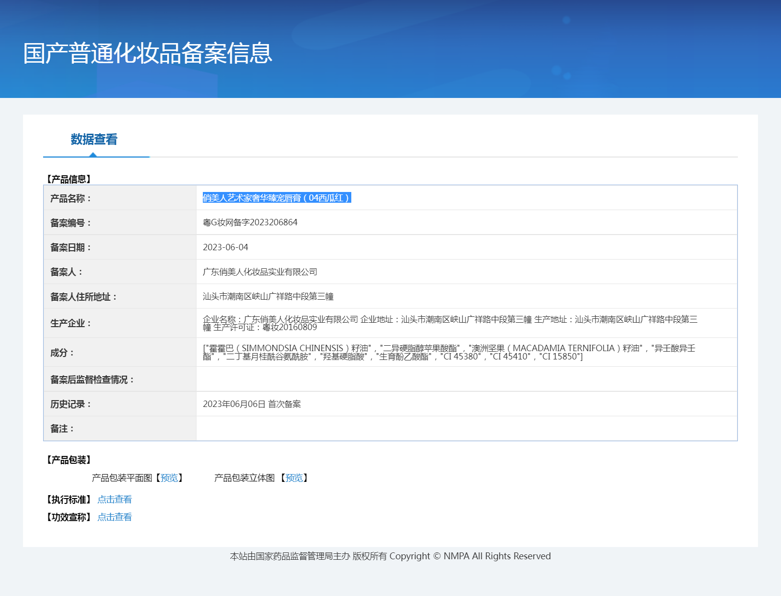The width and height of the screenshot is (781, 596).
Task: Click the NMPA copyright footer text
Action: click(390, 556)
